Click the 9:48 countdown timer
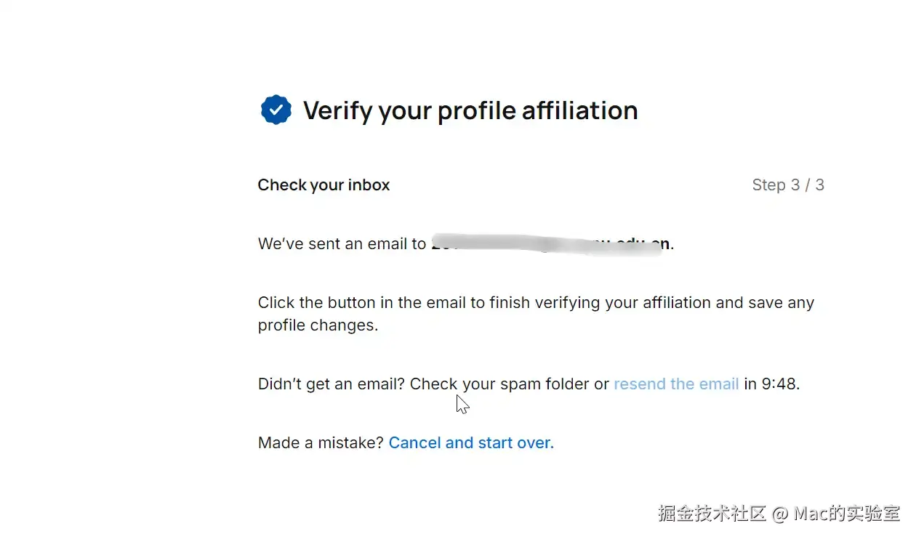 point(779,384)
